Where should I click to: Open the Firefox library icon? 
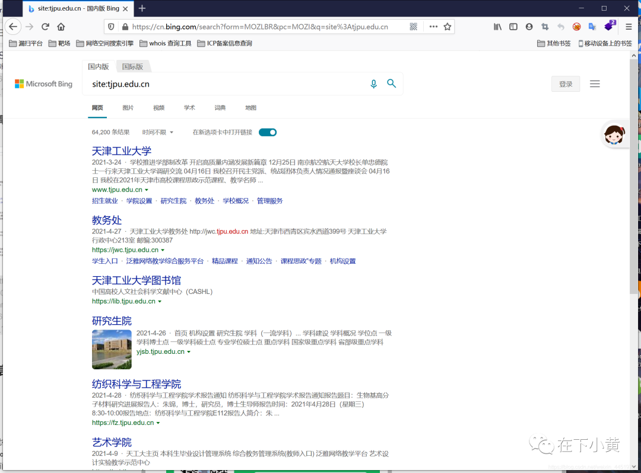pos(497,27)
